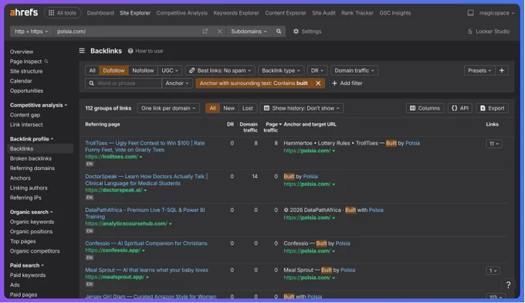This screenshot has width=525, height=303.
Task: Click the Word or phrase search field
Action: pos(124,83)
